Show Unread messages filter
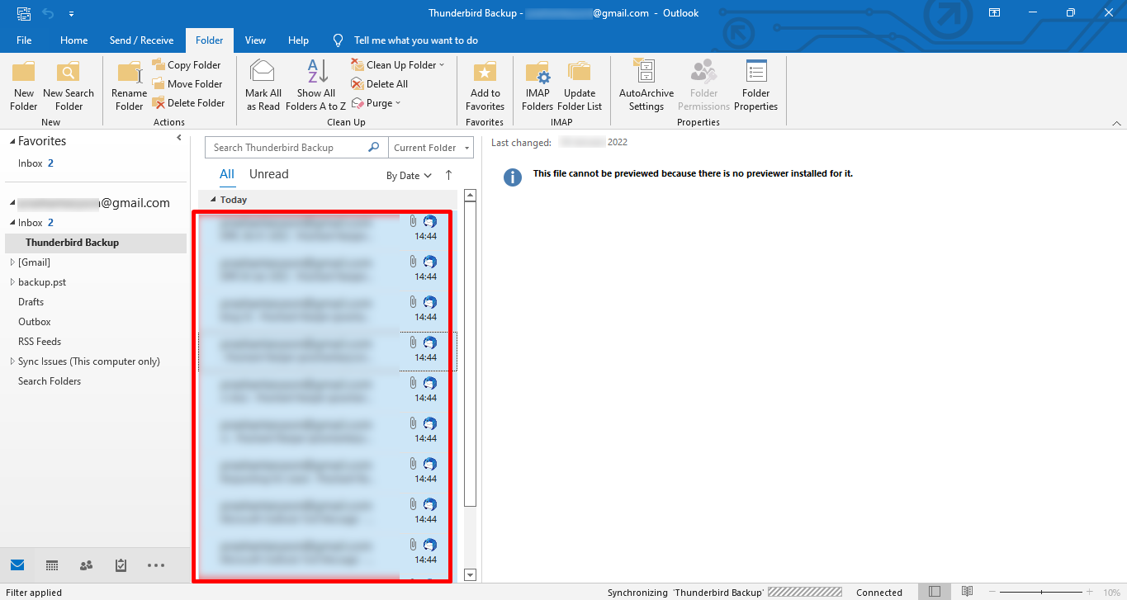Image resolution: width=1127 pixels, height=600 pixels. (269, 174)
